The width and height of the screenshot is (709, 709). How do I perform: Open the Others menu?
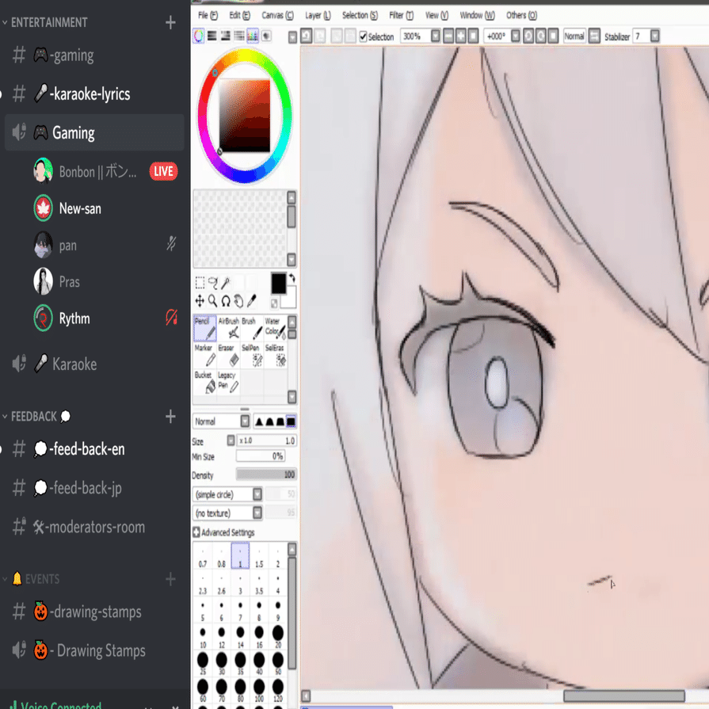tap(521, 15)
